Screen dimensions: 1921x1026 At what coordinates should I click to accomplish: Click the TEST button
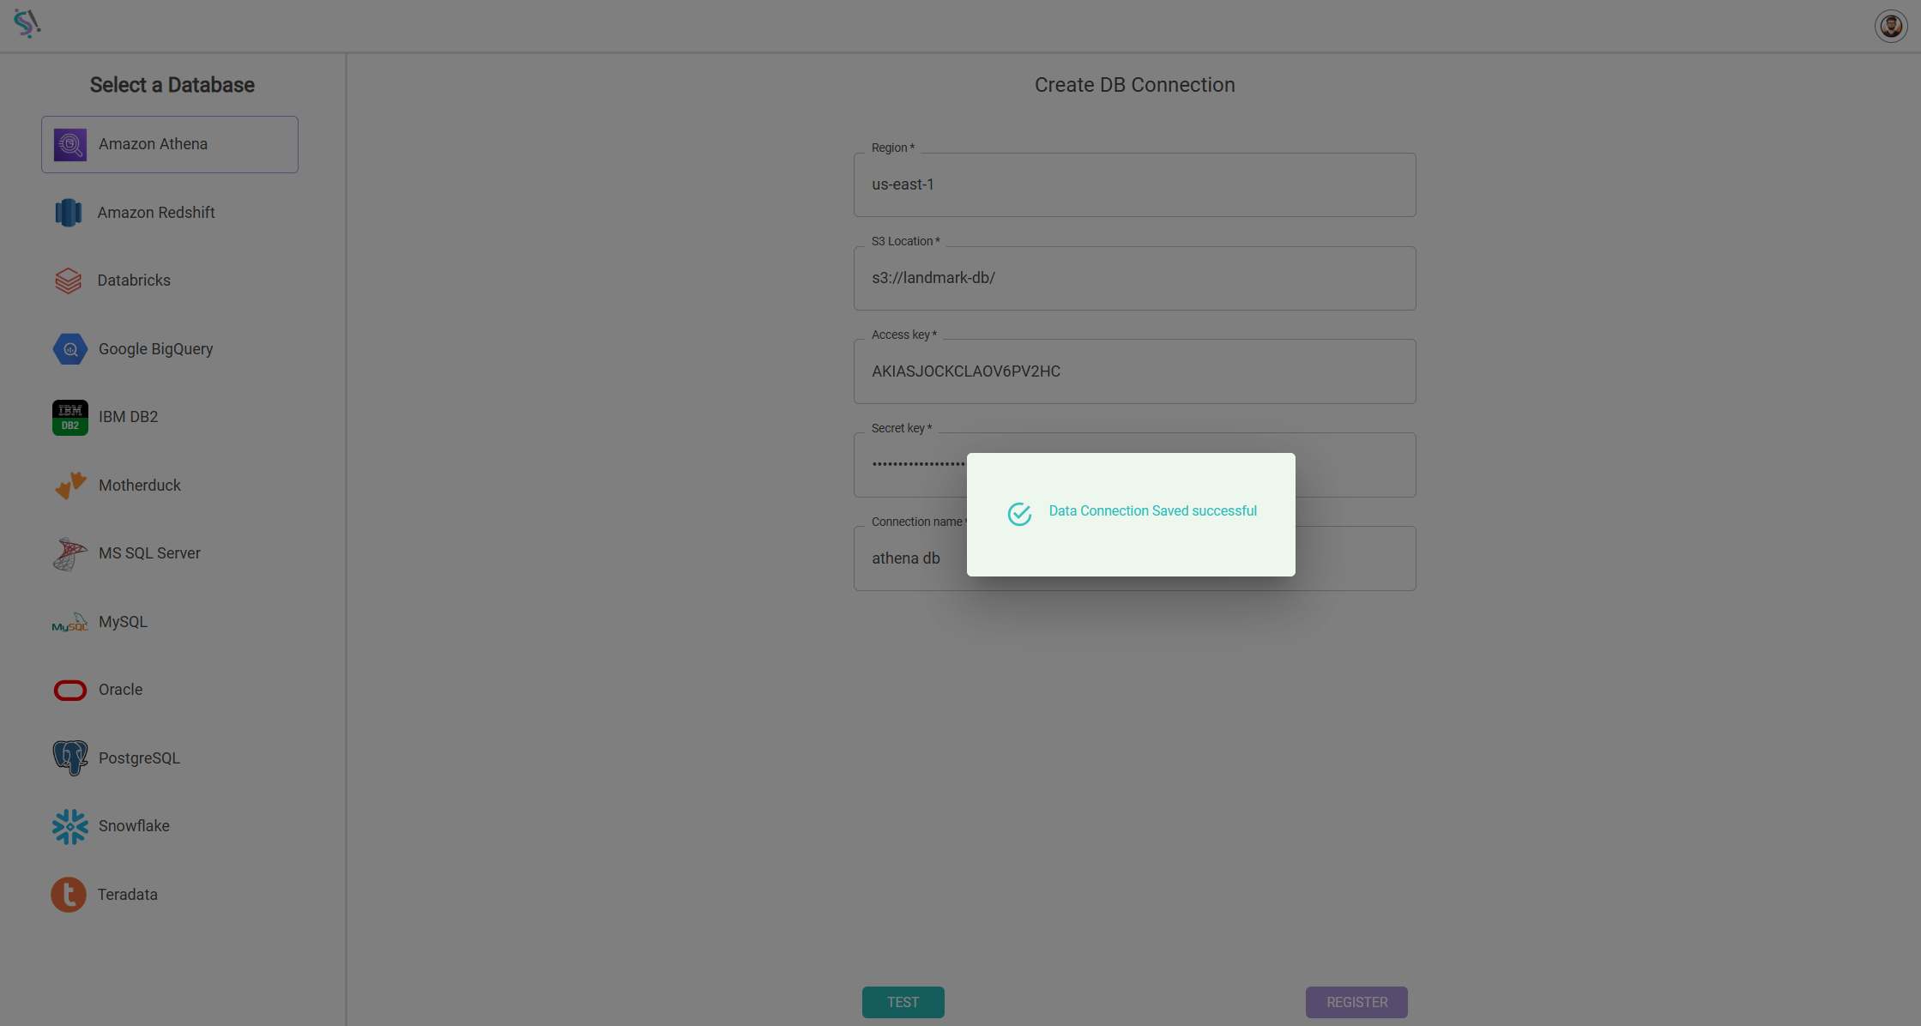pyautogui.click(x=903, y=1002)
